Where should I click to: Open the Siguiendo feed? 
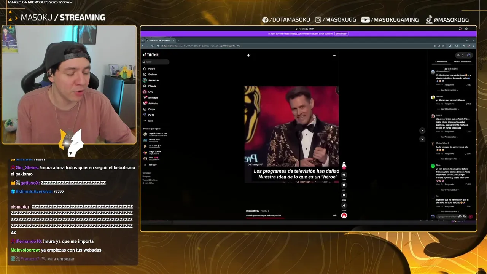tap(151, 80)
